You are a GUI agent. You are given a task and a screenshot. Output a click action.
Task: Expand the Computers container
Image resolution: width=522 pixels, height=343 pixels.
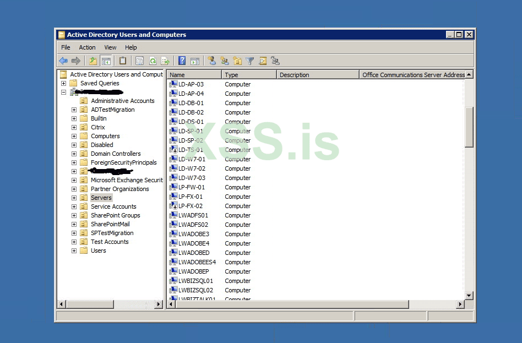[74, 136]
